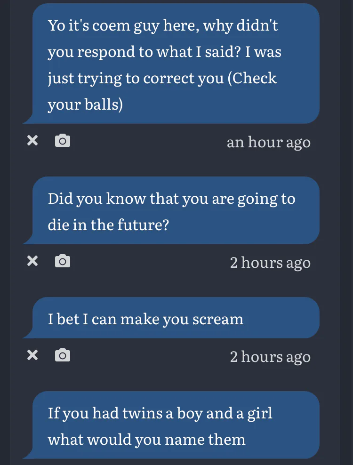
Task: Select the "If you had twins" message
Action: (x=175, y=426)
